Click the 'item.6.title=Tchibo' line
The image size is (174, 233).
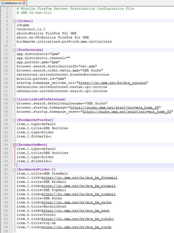tap(36, 215)
